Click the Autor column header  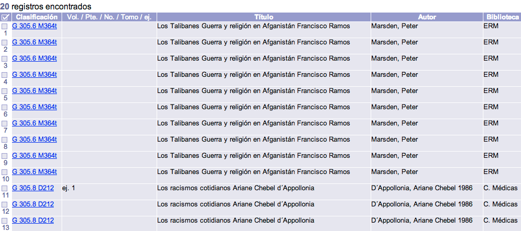pos(427,17)
